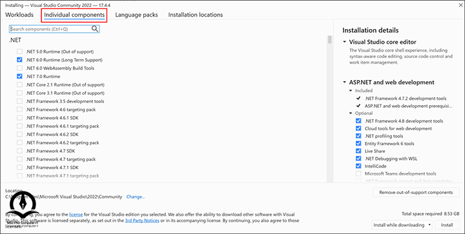Collapse the Optional components list
This screenshot has height=234, width=465.
[351, 113]
